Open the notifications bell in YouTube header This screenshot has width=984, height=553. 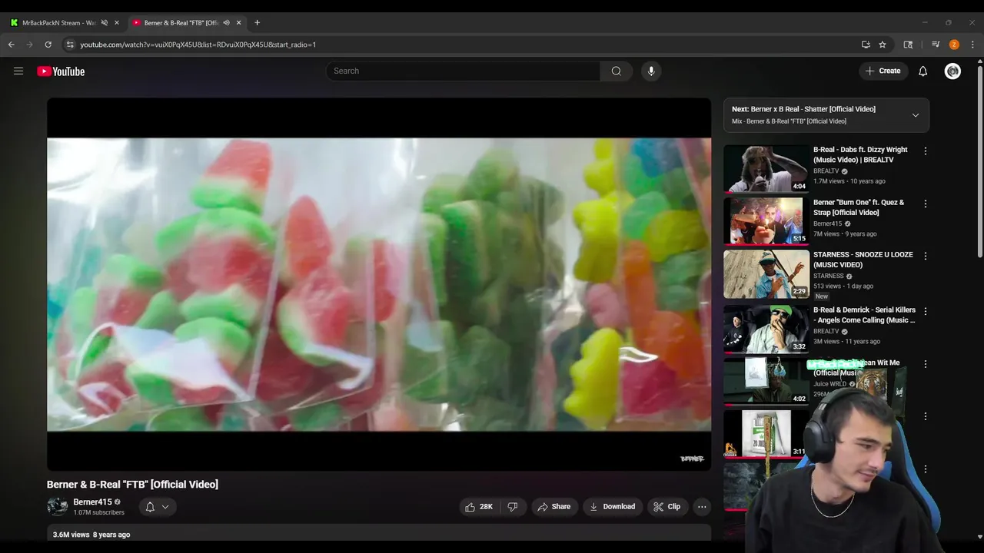(922, 71)
